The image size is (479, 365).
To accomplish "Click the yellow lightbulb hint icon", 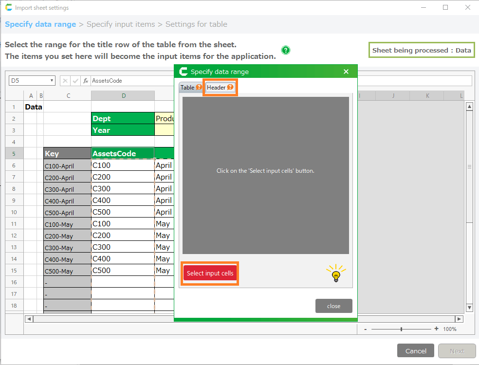I will pos(335,274).
